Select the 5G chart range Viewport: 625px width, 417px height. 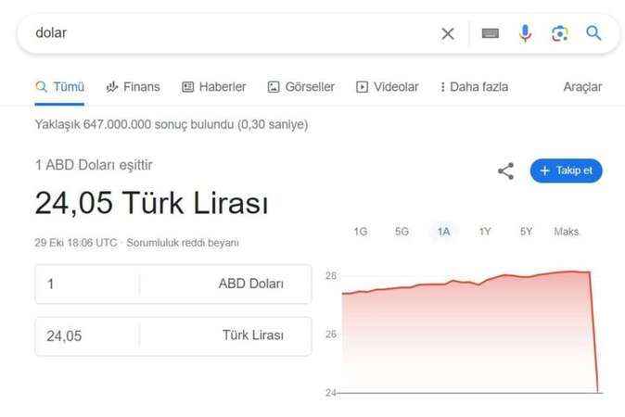click(402, 232)
